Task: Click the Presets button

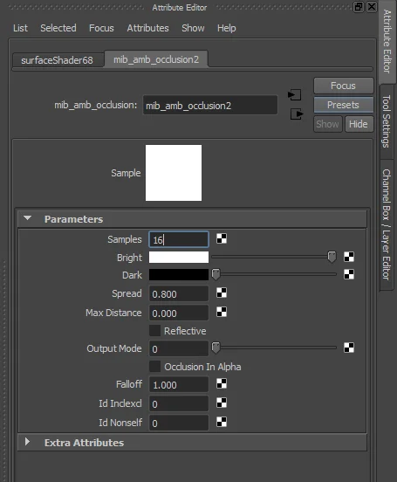Action: 343,105
